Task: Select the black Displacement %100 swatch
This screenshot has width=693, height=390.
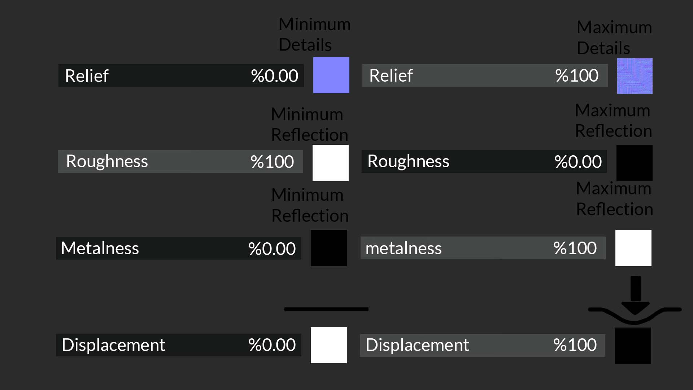Action: (x=632, y=346)
